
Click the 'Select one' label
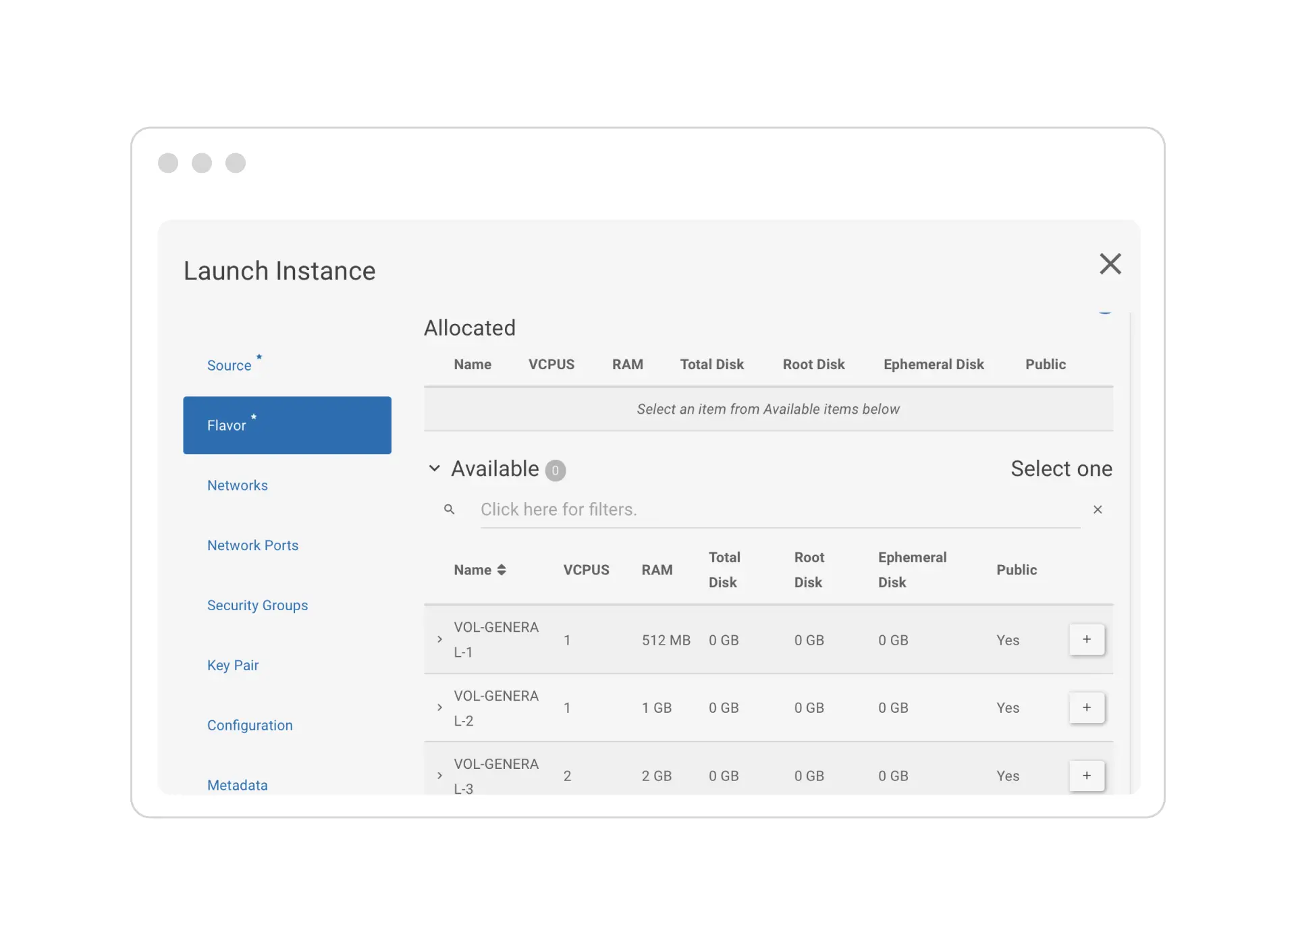coord(1061,468)
